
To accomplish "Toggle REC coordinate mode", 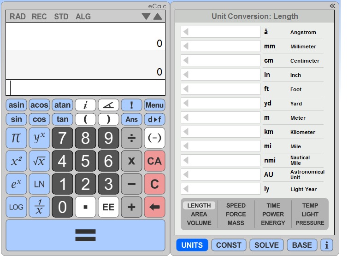I will click(39, 17).
